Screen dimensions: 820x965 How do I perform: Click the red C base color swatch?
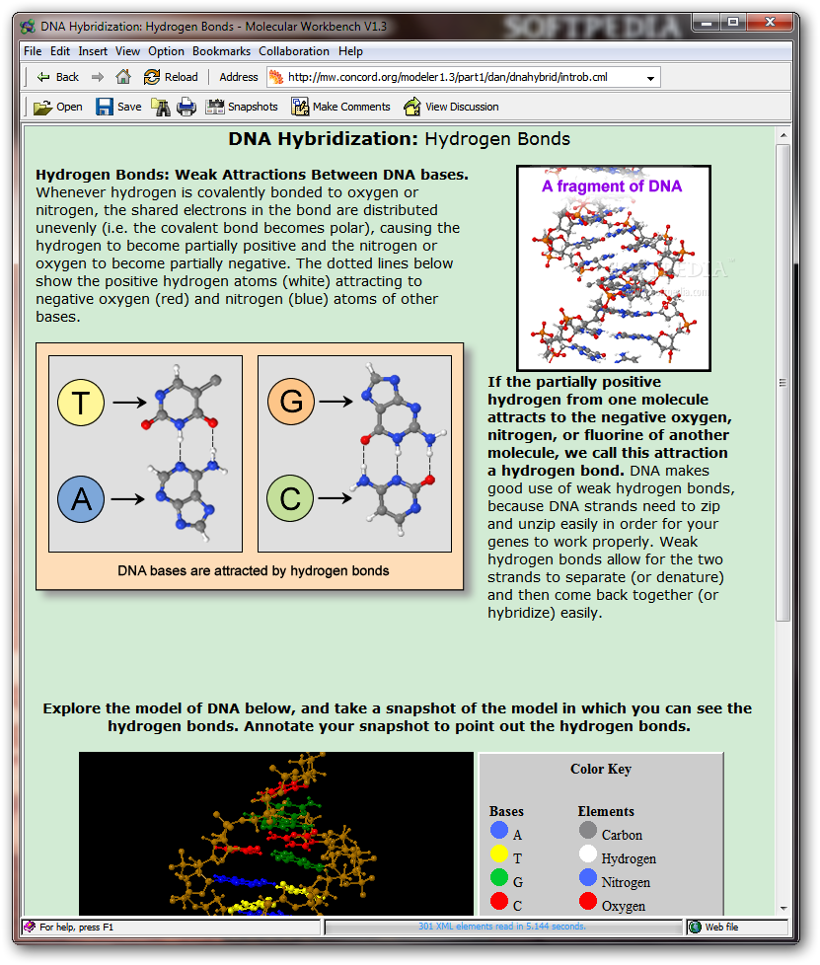[499, 901]
